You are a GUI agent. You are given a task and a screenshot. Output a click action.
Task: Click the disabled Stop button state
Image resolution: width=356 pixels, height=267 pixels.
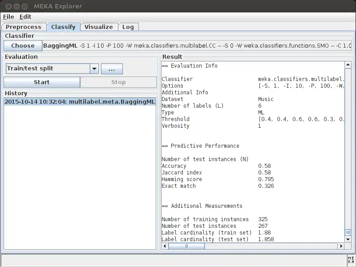[118, 82]
